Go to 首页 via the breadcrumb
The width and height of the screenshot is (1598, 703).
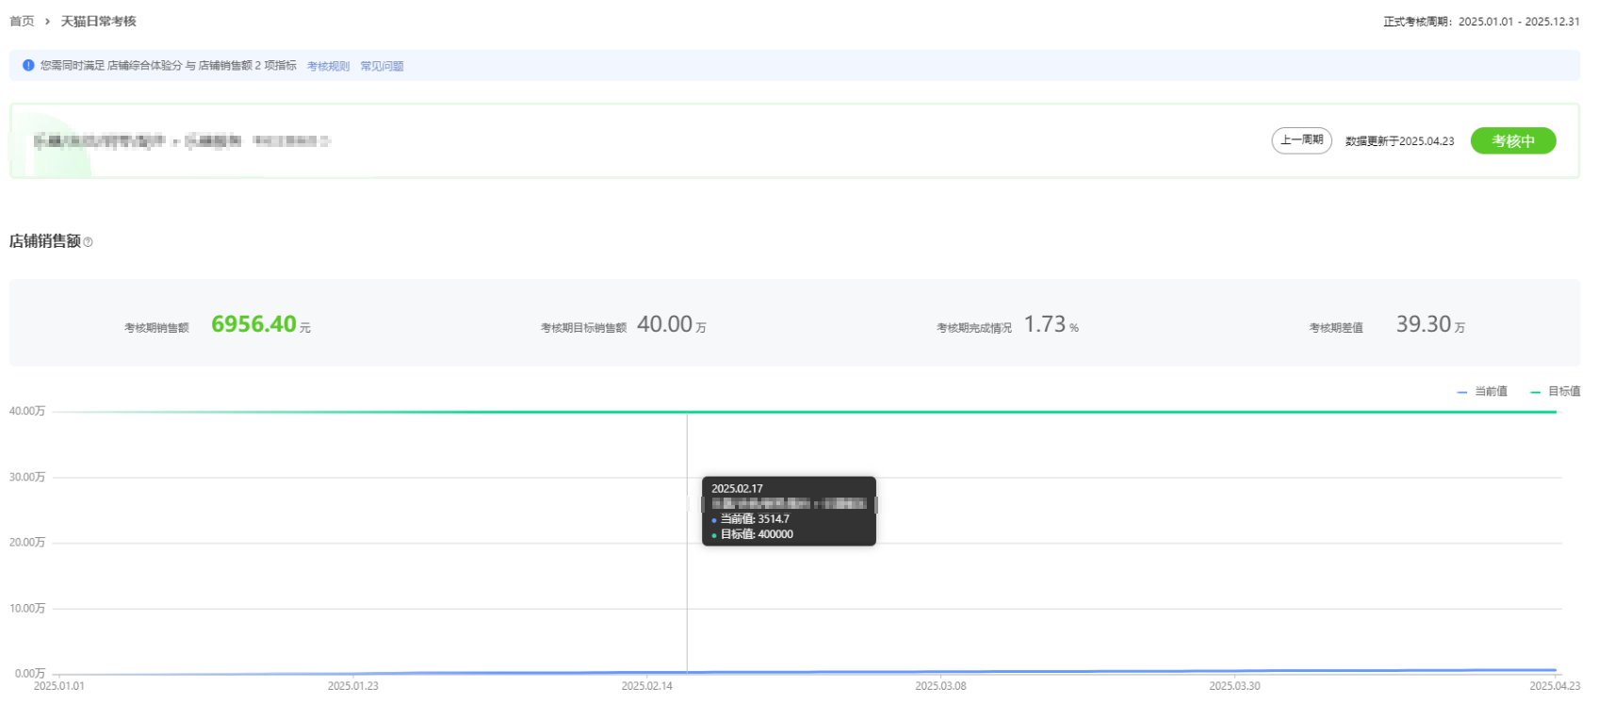pyautogui.click(x=22, y=22)
